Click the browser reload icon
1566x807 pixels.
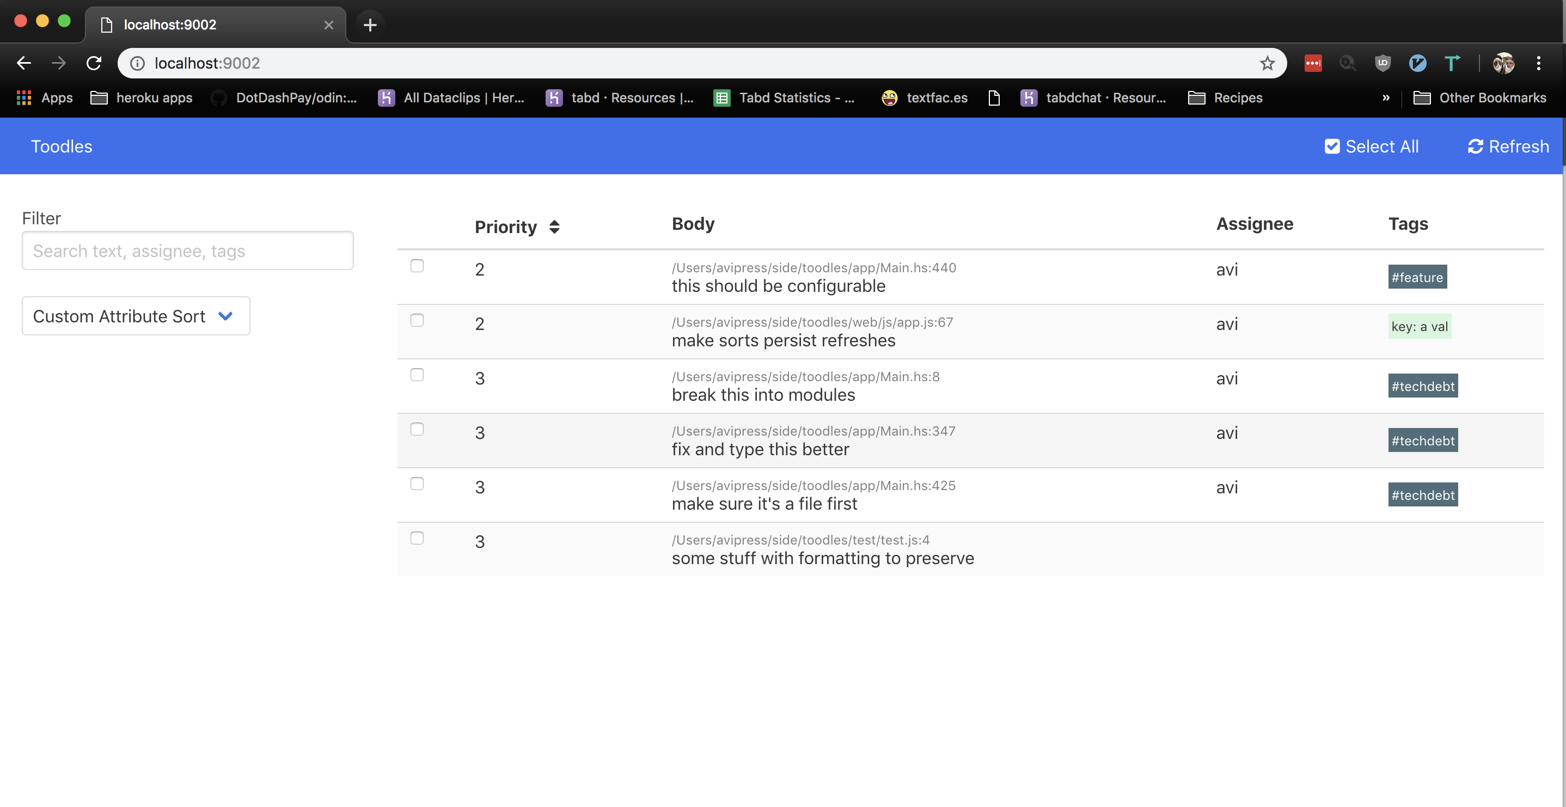(x=94, y=63)
